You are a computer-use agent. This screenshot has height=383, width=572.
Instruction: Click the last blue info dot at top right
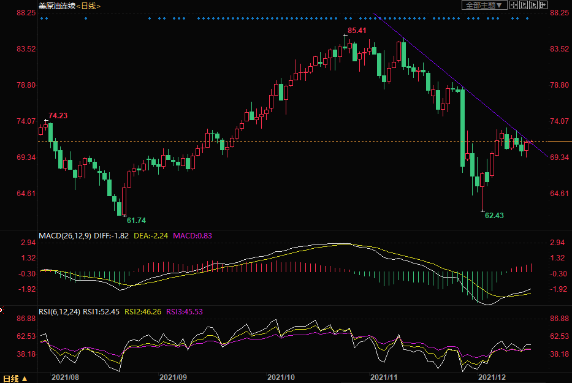coord(527,18)
